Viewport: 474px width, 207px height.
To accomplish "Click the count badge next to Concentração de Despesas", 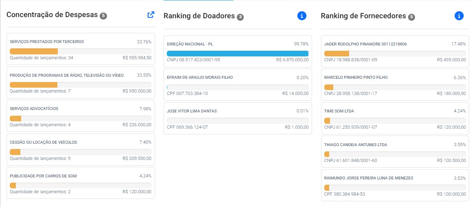I will (x=103, y=15).
